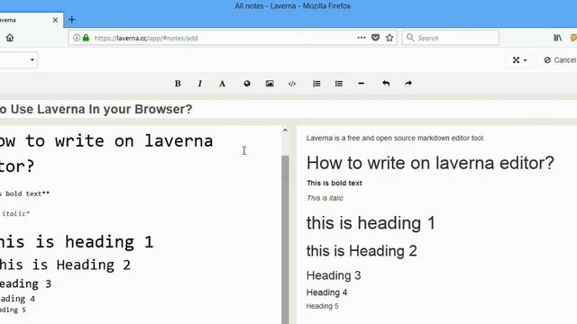The image size is (577, 324).
Task: Create a numbered list
Action: (x=316, y=84)
